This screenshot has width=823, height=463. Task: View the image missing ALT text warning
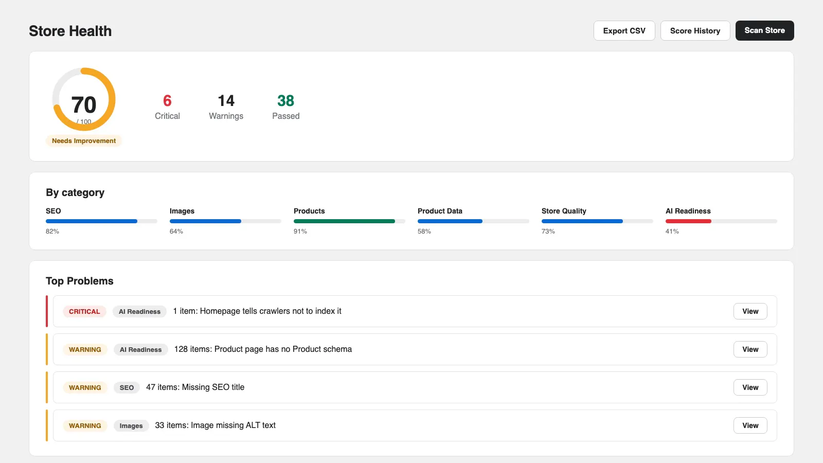pos(750,425)
